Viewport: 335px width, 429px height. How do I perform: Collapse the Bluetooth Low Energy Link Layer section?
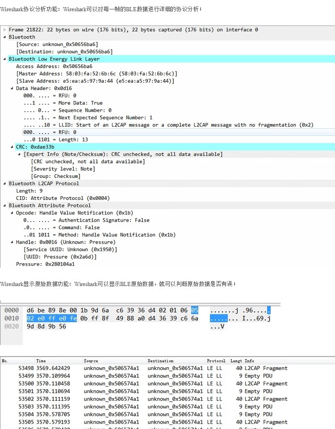pyautogui.click(x=5, y=59)
